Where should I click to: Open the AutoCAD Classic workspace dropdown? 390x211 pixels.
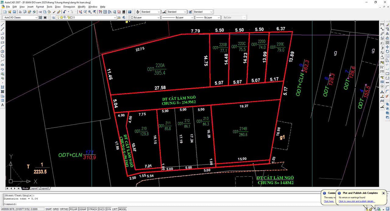[x=36, y=17]
